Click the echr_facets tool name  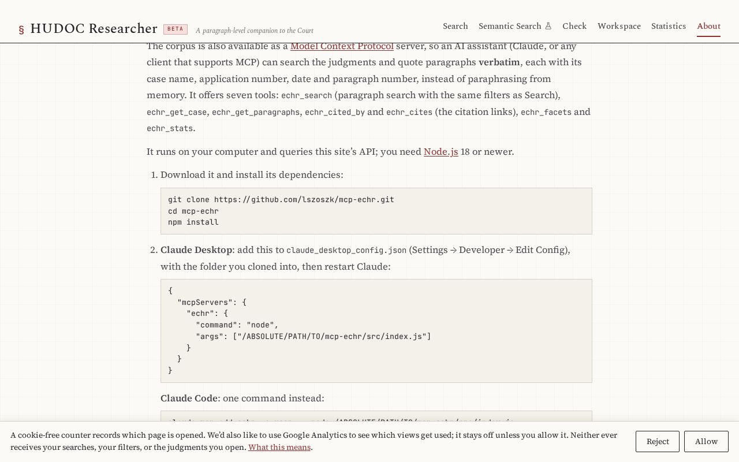tap(546, 112)
